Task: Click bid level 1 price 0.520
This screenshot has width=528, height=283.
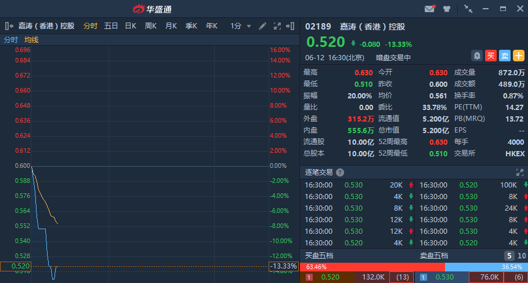Action: click(330, 277)
